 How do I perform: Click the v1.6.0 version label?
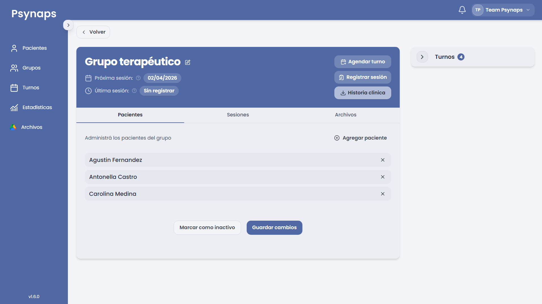(34, 297)
